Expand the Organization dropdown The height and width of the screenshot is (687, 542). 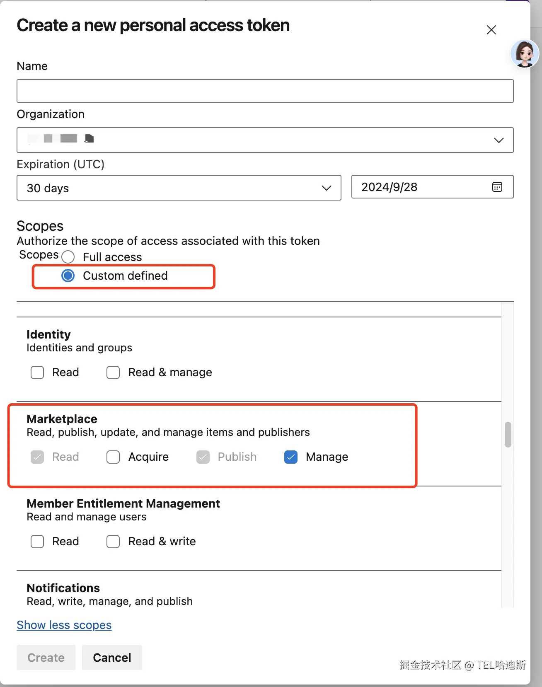pyautogui.click(x=498, y=140)
